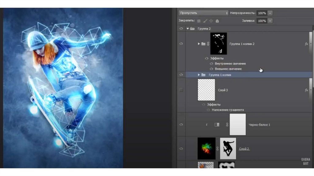Open the Внутреннее свечение effect entry
Screen dimensions: 314x176
[x=230, y=63]
